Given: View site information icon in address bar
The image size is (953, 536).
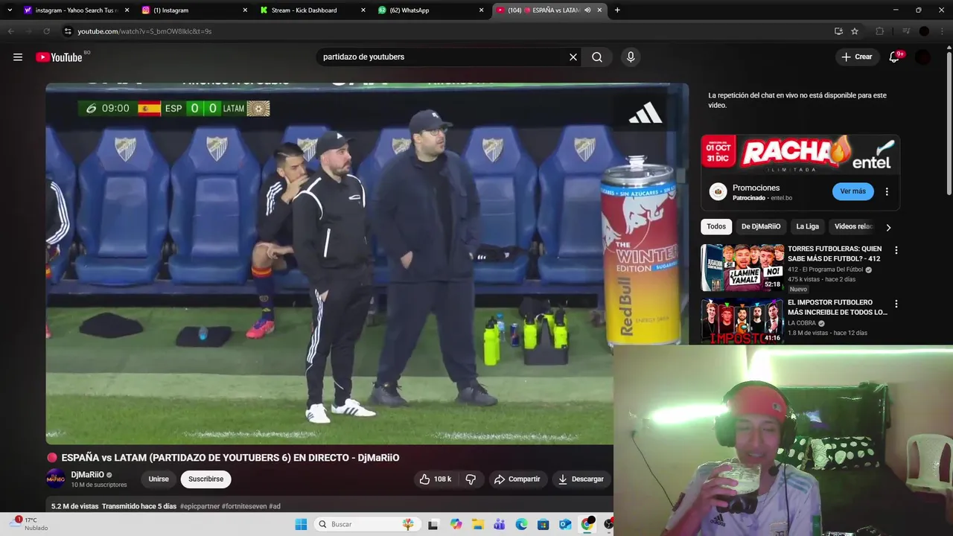Looking at the screenshot, I should coord(67,31).
